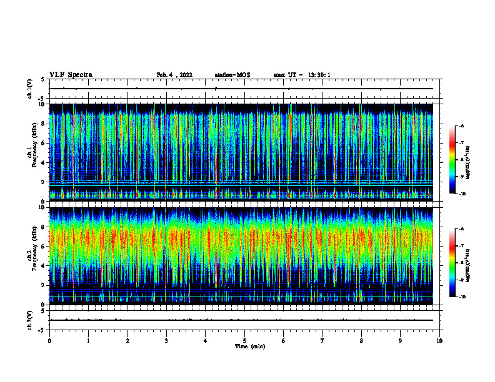Click the "-7" label on the lower color bar
The height and width of the screenshot is (382, 495).
pos(461,246)
